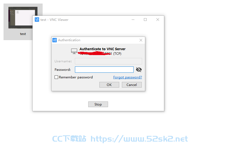
Task: Stop the connection attempt
Action: [x=98, y=104]
